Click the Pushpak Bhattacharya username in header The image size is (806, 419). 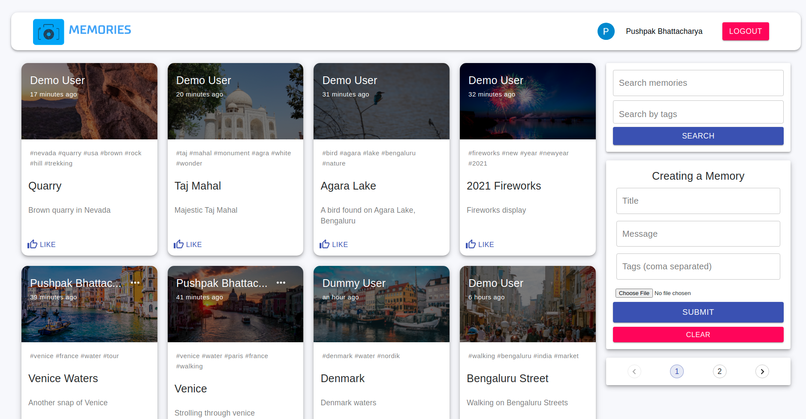click(x=664, y=31)
